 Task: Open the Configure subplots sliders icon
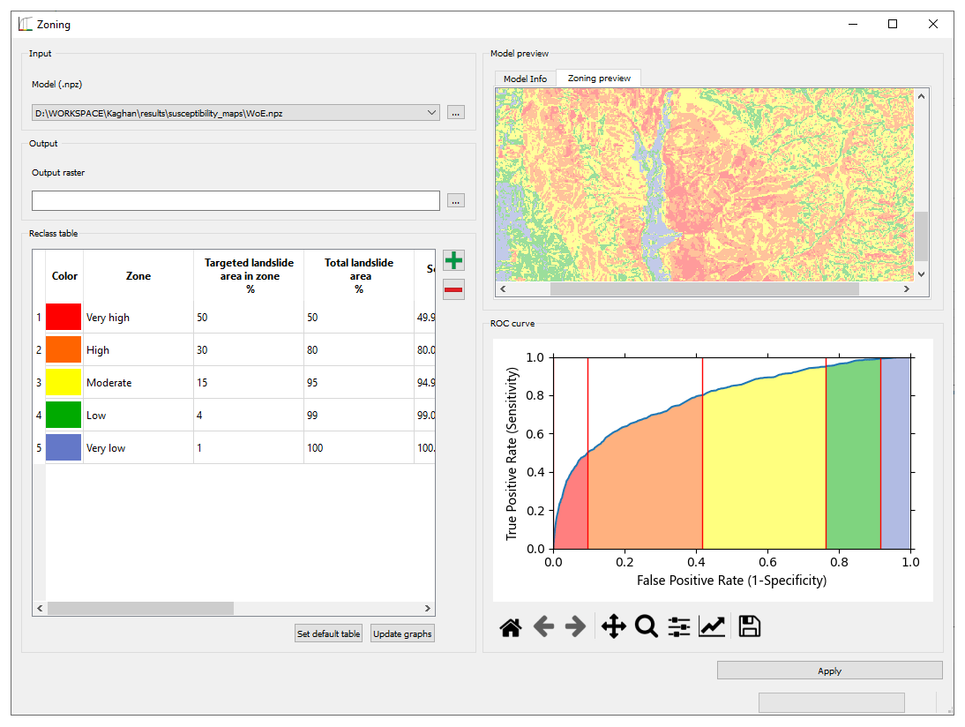pos(679,627)
